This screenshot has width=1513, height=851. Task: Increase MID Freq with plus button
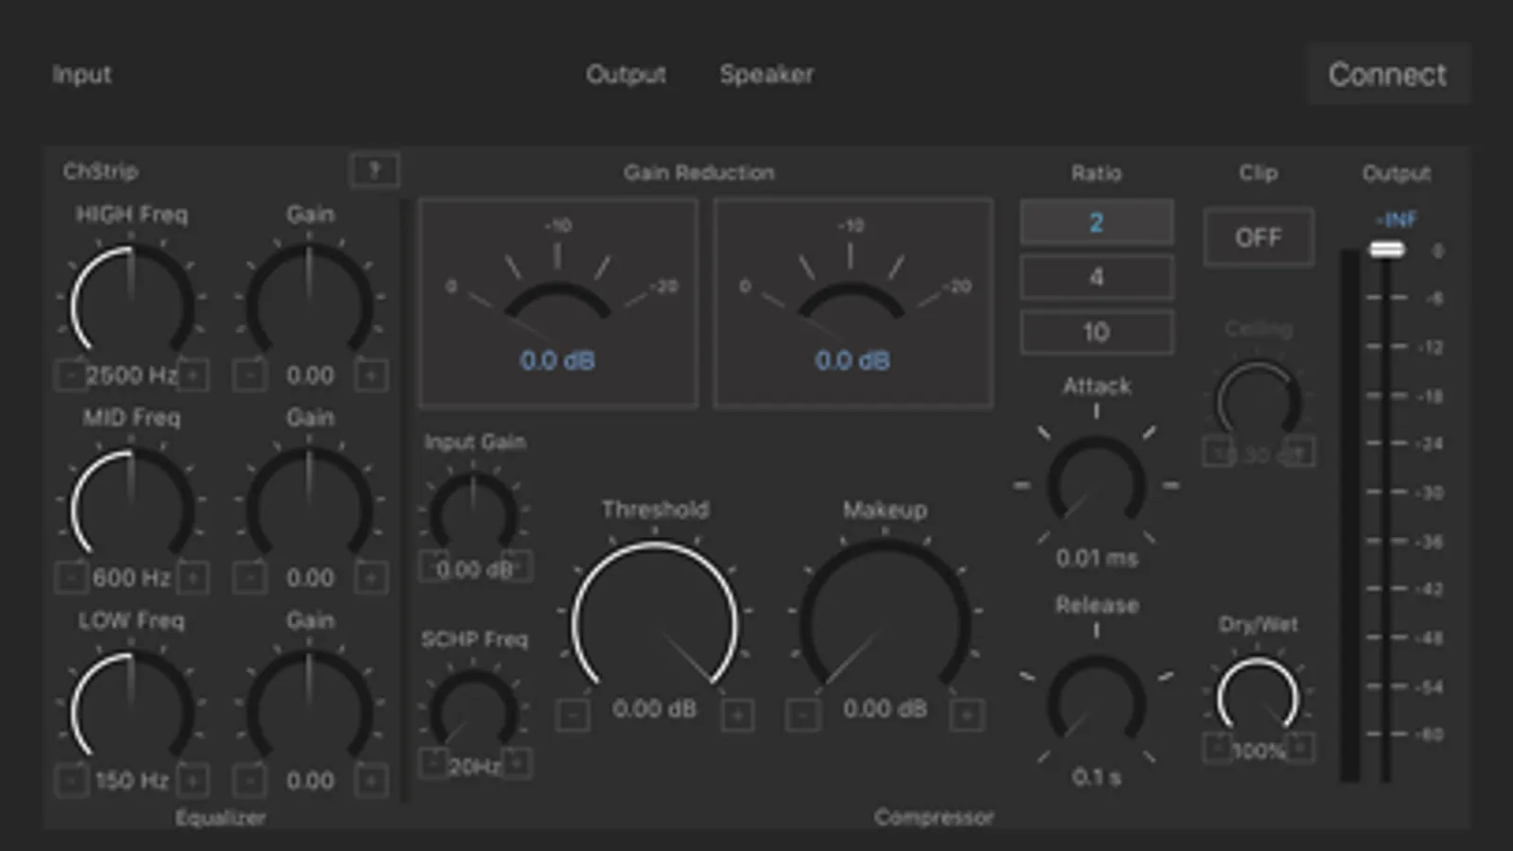(193, 577)
